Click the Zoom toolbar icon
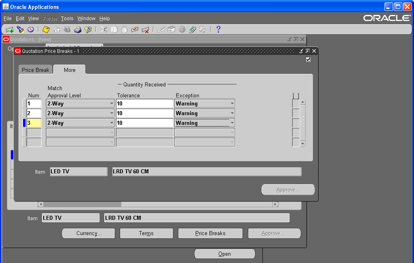 [171, 29]
